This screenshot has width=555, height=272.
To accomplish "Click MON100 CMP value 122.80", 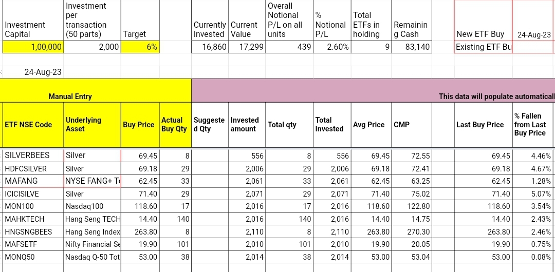I will click(x=412, y=206).
